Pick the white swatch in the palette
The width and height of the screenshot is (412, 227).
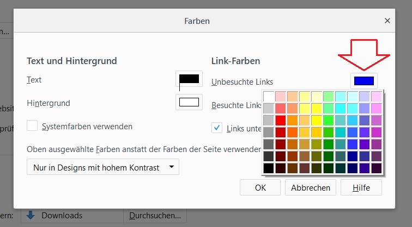point(269,96)
